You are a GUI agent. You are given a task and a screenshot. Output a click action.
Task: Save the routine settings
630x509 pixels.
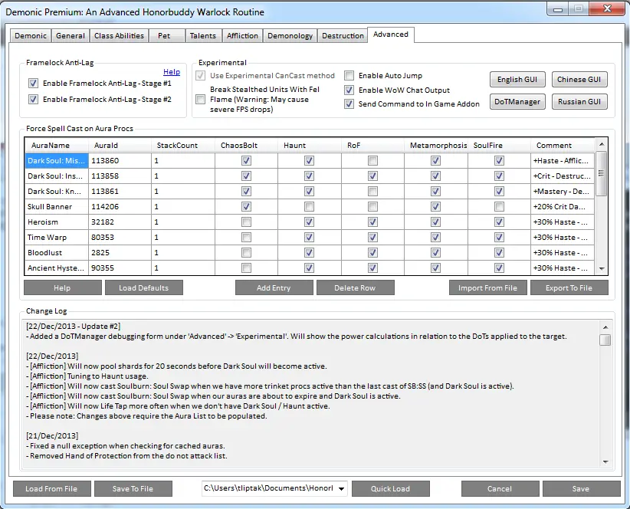[582, 488]
